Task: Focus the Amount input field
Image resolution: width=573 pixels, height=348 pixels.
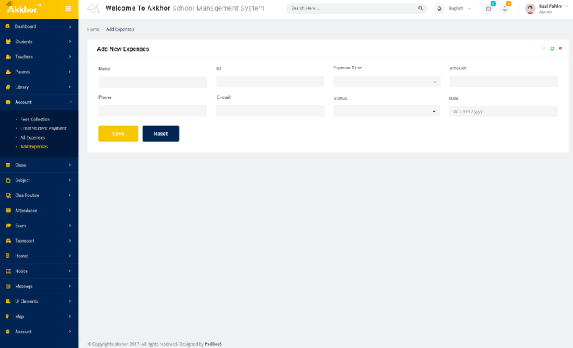Action: (x=503, y=82)
